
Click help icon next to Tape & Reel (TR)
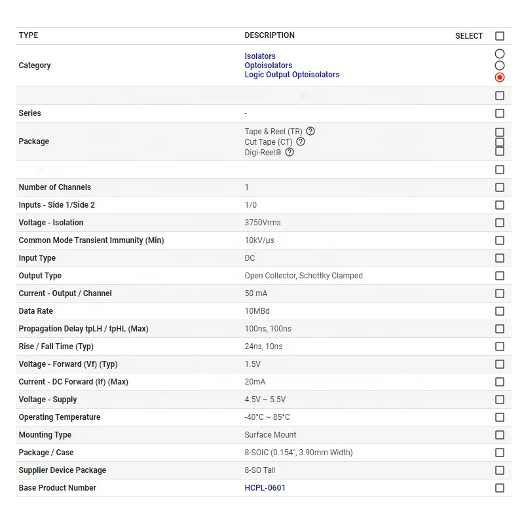pos(310,131)
